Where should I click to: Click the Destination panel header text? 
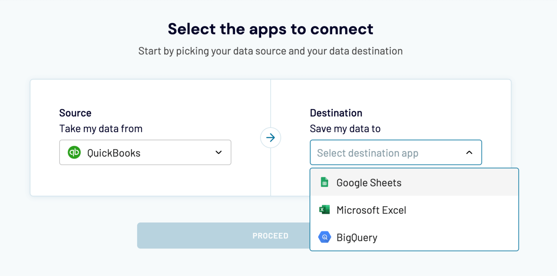point(336,112)
